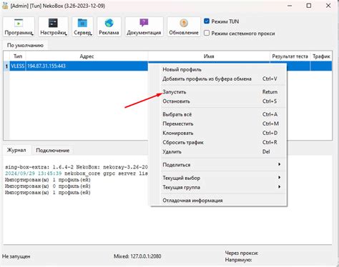
Task: Select Сбросить трафик menu entry
Action: (218, 142)
